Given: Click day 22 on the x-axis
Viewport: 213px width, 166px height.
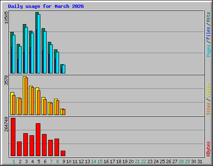Looking at the screenshot, I should pyautogui.click(x=144, y=161).
